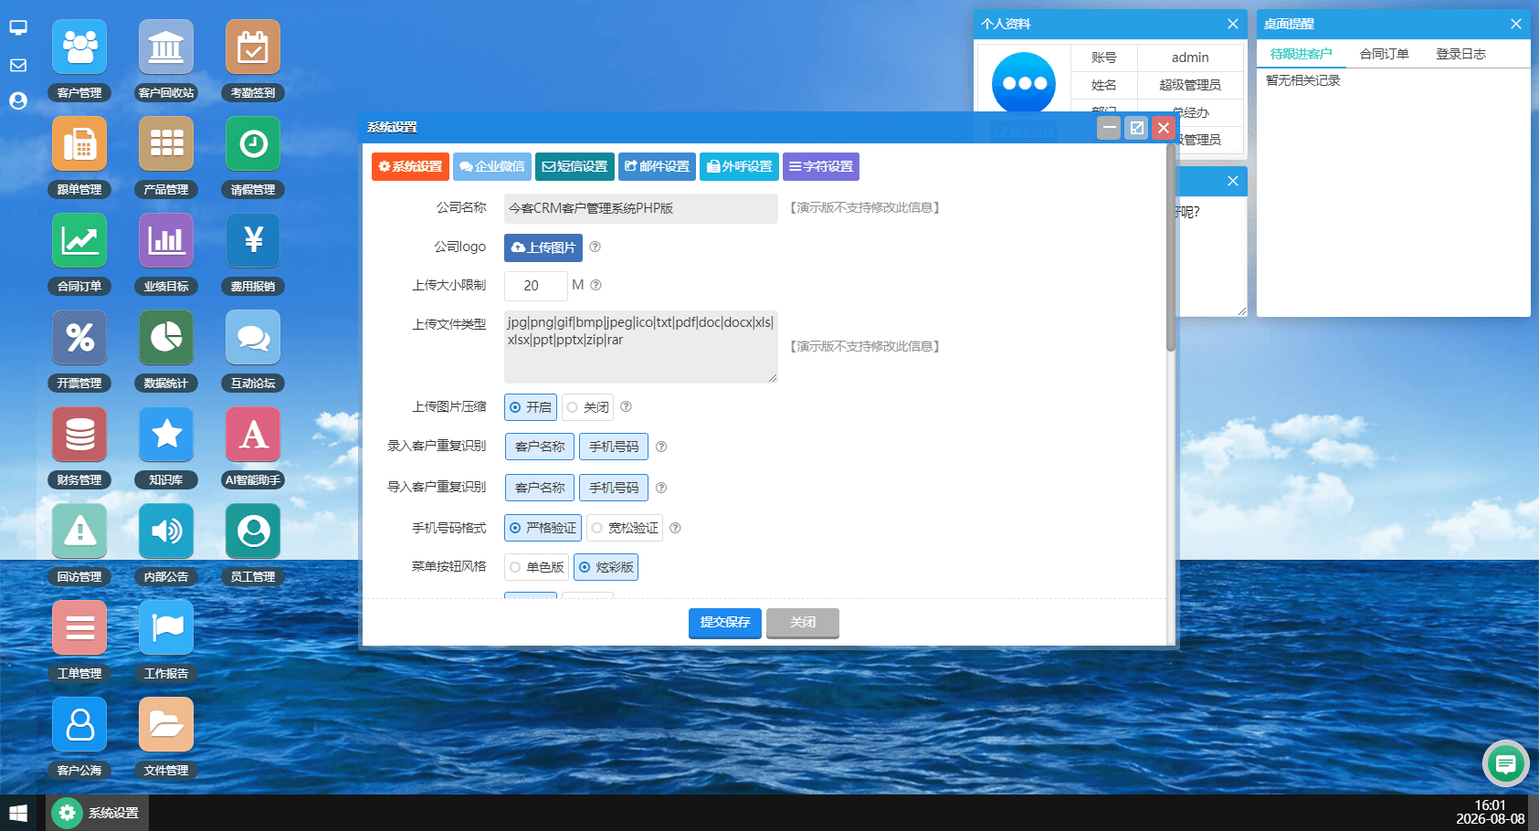Switch to 外呼设置 tab
The height and width of the screenshot is (831, 1539).
pos(739,166)
